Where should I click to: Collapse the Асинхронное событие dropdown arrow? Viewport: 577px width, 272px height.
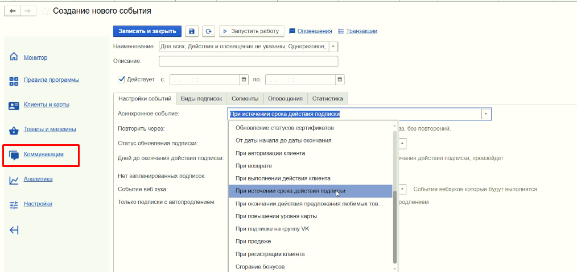pos(486,114)
